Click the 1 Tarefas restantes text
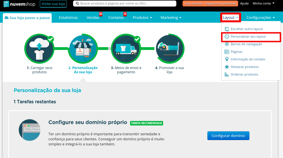 point(35,102)
